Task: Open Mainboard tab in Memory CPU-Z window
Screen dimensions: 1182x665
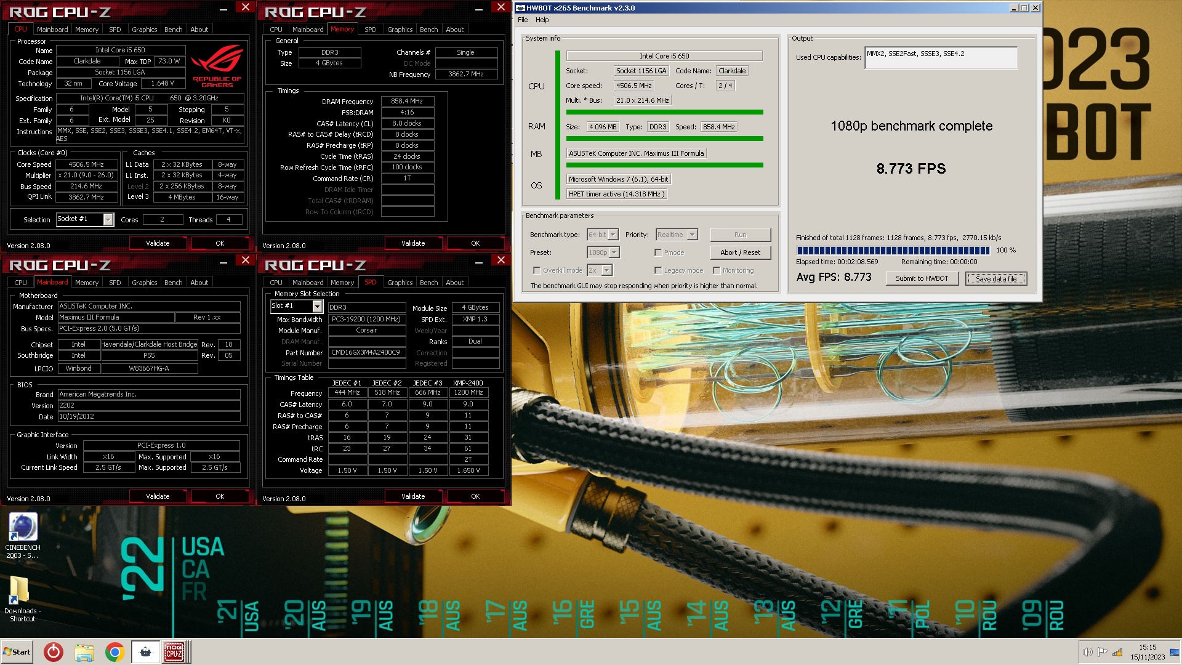Action: point(308,30)
